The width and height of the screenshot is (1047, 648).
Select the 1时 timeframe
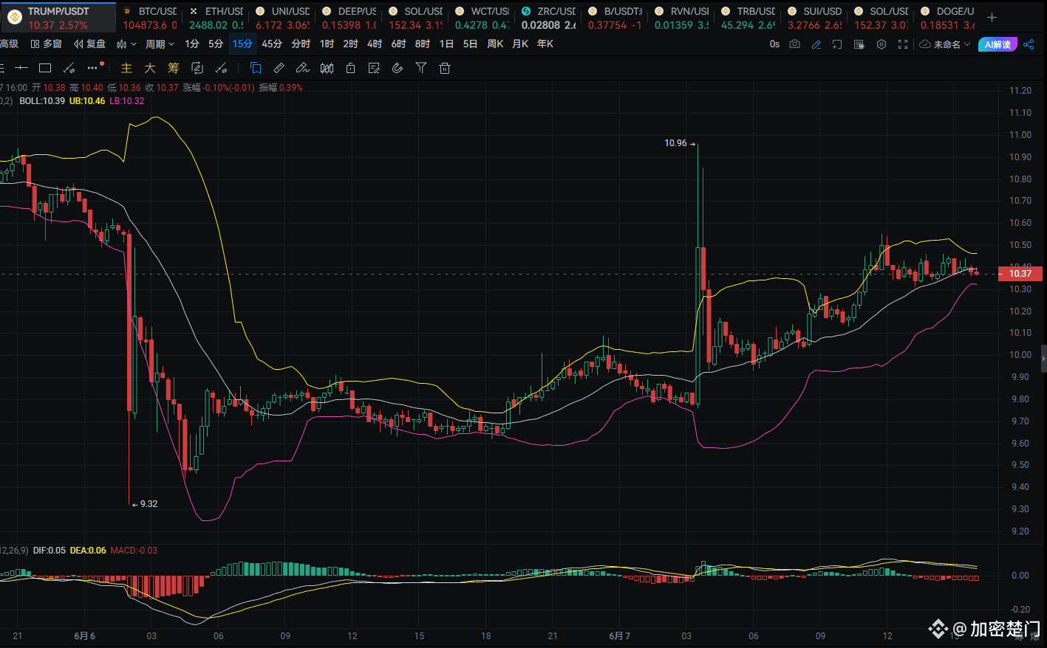(x=327, y=44)
